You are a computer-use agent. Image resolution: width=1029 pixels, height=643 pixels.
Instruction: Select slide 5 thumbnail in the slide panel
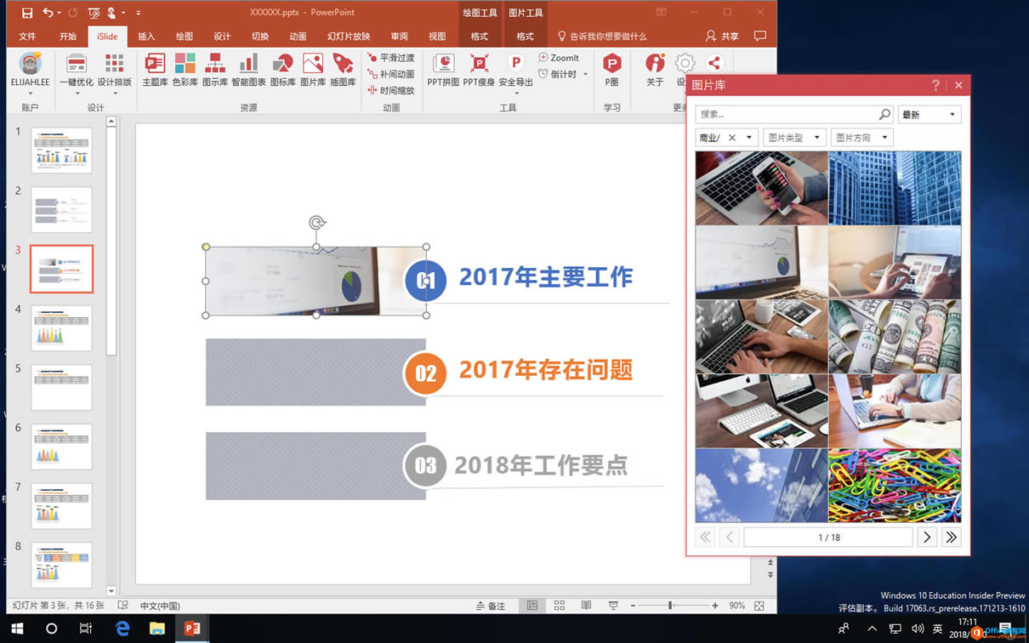[x=61, y=387]
